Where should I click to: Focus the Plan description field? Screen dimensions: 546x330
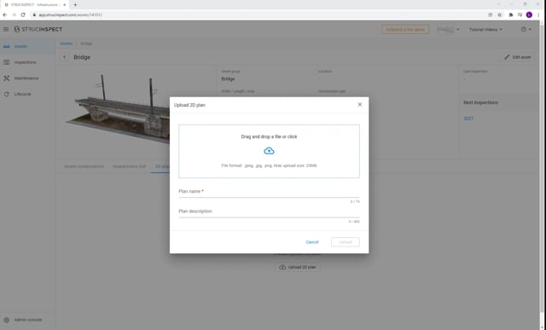(269, 211)
